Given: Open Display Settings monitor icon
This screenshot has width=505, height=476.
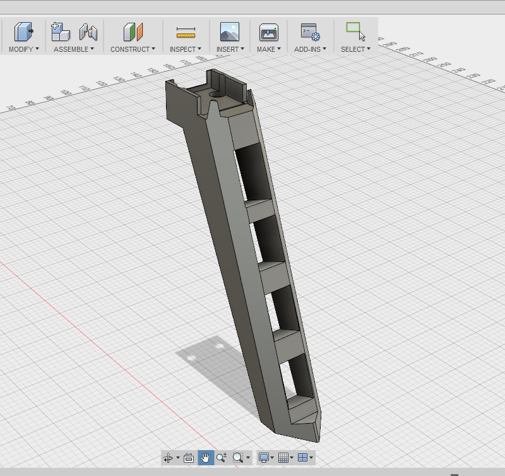Looking at the screenshot, I should [264, 458].
